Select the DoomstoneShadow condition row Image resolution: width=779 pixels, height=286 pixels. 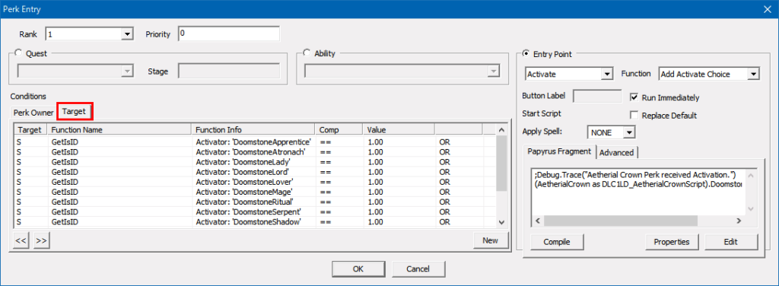(254, 222)
